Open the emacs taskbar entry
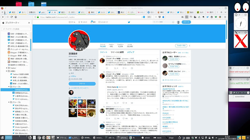The image size is (250, 140). pyautogui.click(x=98, y=138)
